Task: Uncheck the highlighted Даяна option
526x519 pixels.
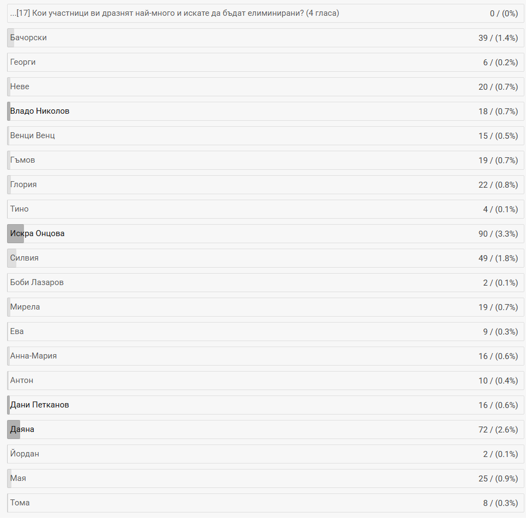Action: click(265, 429)
